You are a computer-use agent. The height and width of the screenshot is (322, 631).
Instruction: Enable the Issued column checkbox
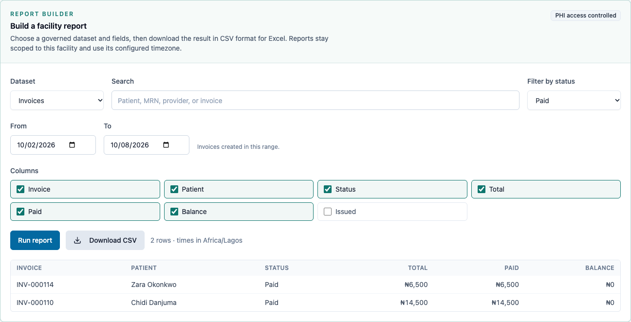(328, 212)
